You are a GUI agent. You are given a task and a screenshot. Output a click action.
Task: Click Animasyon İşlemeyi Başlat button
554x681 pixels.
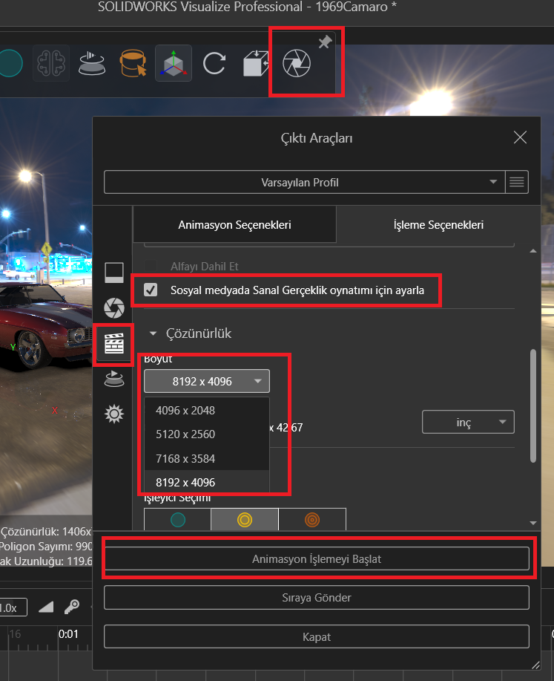click(317, 558)
